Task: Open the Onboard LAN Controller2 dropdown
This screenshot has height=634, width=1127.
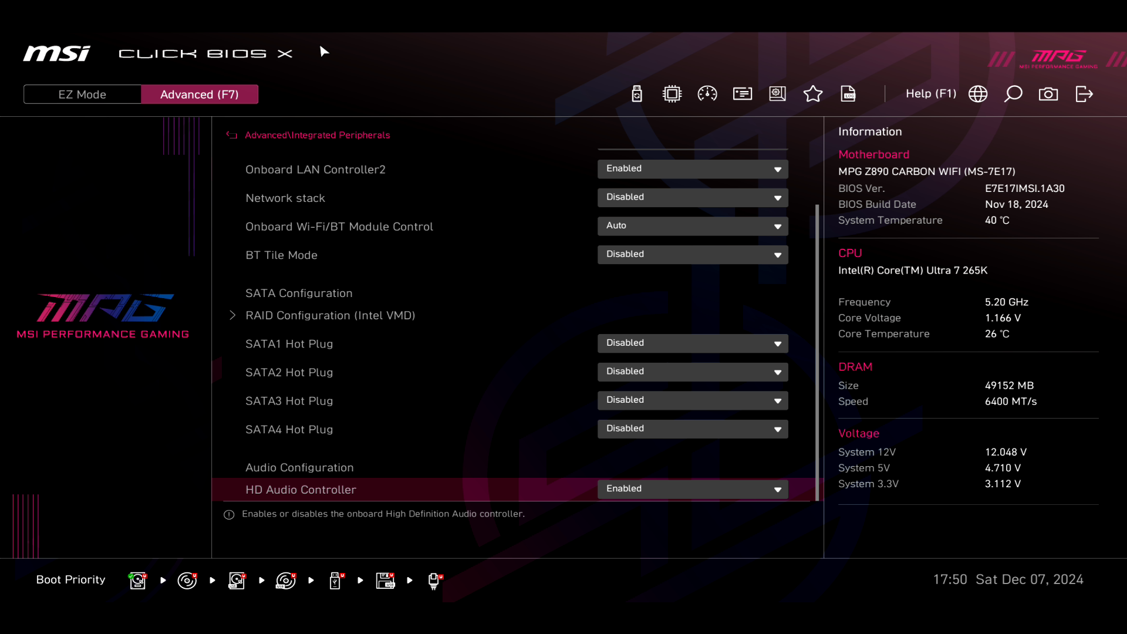Action: 692,169
